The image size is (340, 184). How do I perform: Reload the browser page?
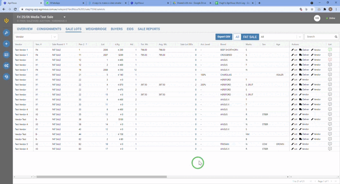pyautogui.click(x=15, y=9)
